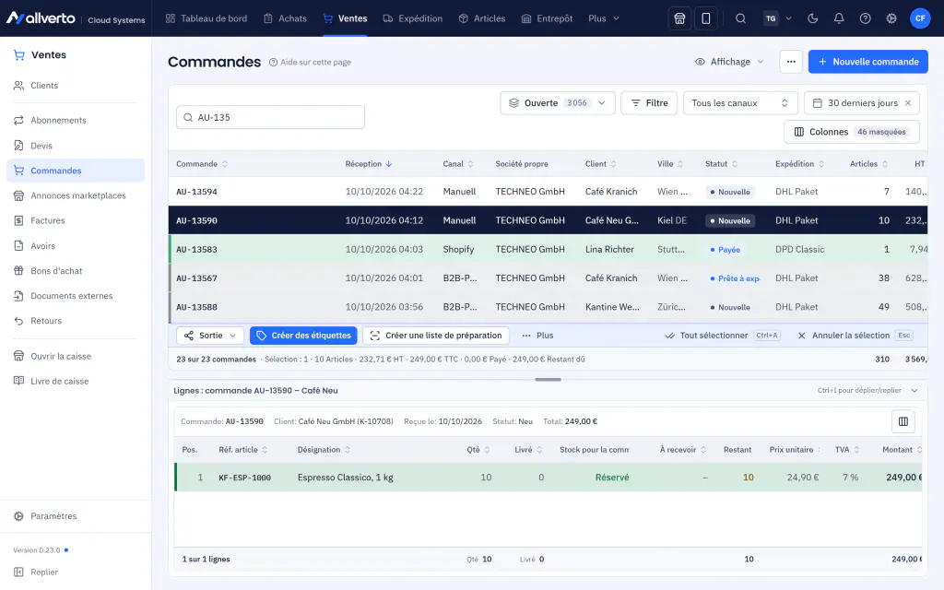Screen dimensions: 944x590
Task: Click Nouvelle commande button
Action: point(868,62)
